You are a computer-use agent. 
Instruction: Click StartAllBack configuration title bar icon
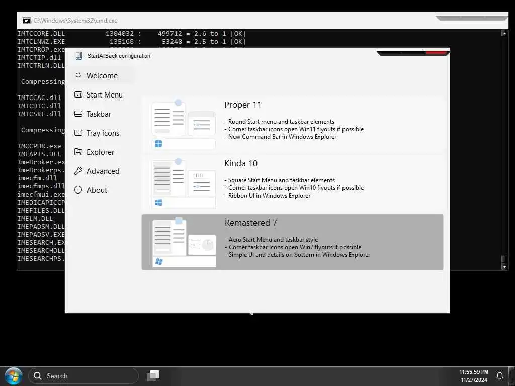coord(79,56)
